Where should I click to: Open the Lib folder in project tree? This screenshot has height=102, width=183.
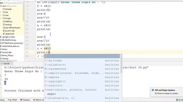pos(6,12)
